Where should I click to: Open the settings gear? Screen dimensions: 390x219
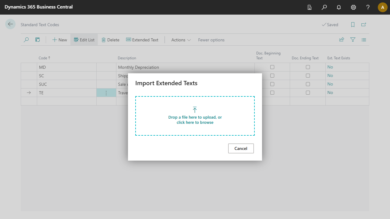click(x=353, y=7)
